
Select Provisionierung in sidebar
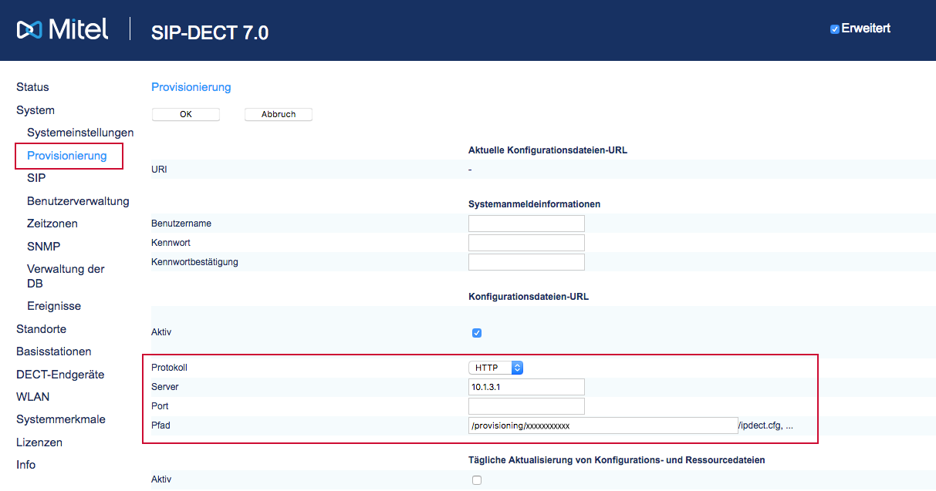[66, 156]
